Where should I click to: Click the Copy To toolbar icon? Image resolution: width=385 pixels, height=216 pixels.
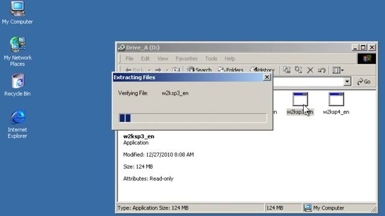pyautogui.click(x=298, y=70)
